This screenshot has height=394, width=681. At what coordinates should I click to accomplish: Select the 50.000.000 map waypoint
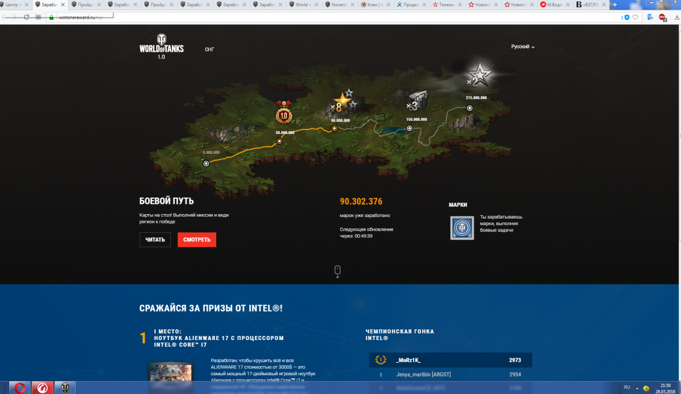coord(279,141)
